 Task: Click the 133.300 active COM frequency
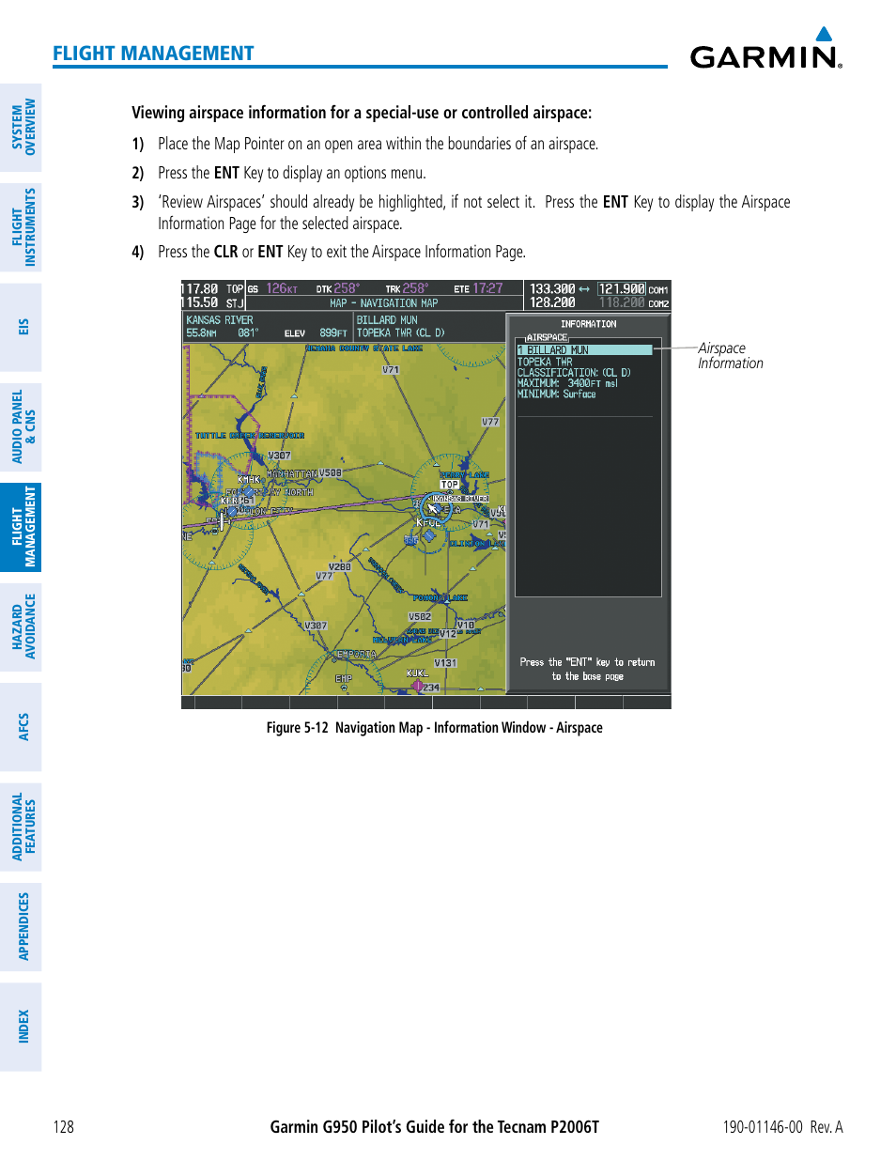coord(552,289)
